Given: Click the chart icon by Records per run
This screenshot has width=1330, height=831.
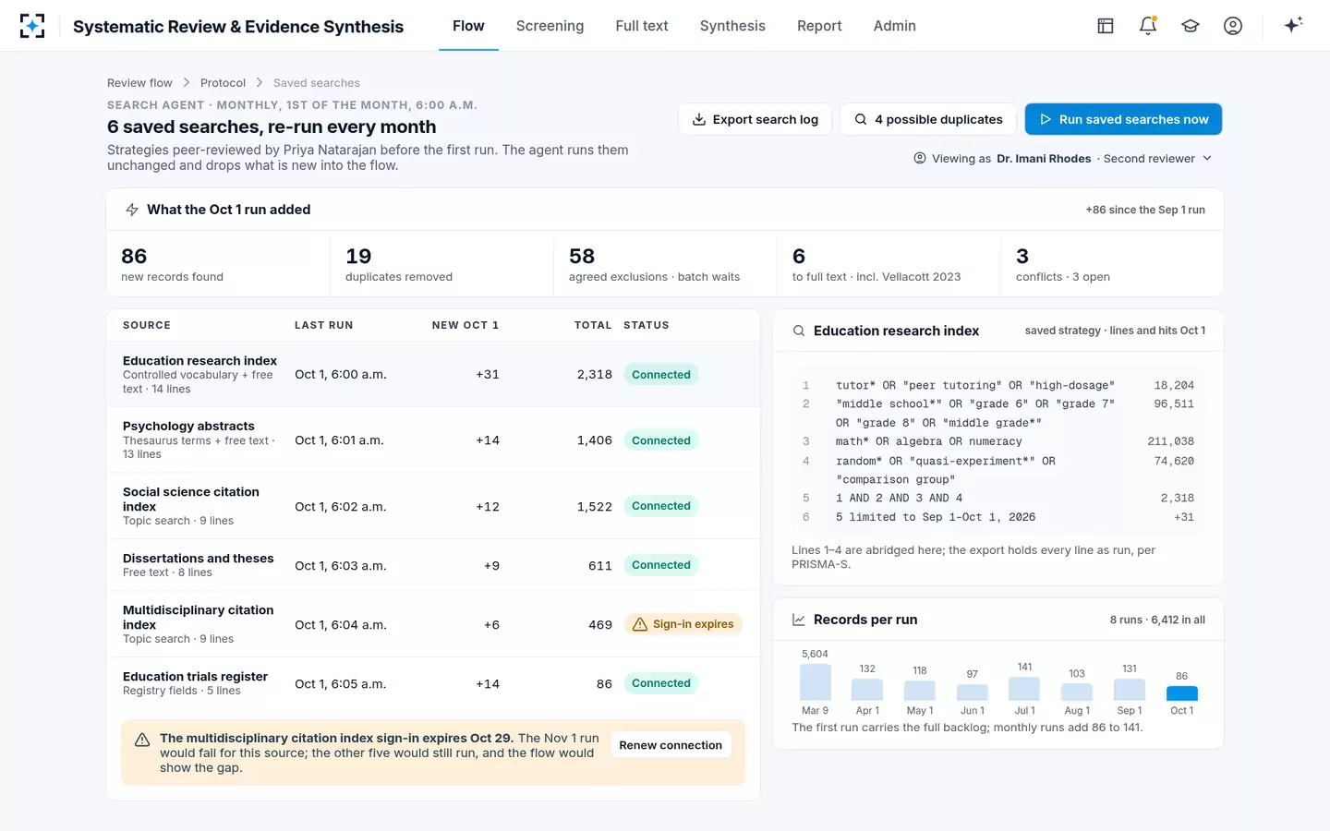Looking at the screenshot, I should (x=799, y=620).
